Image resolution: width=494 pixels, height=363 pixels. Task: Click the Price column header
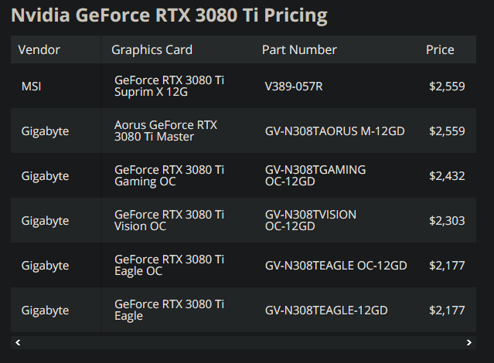440,50
